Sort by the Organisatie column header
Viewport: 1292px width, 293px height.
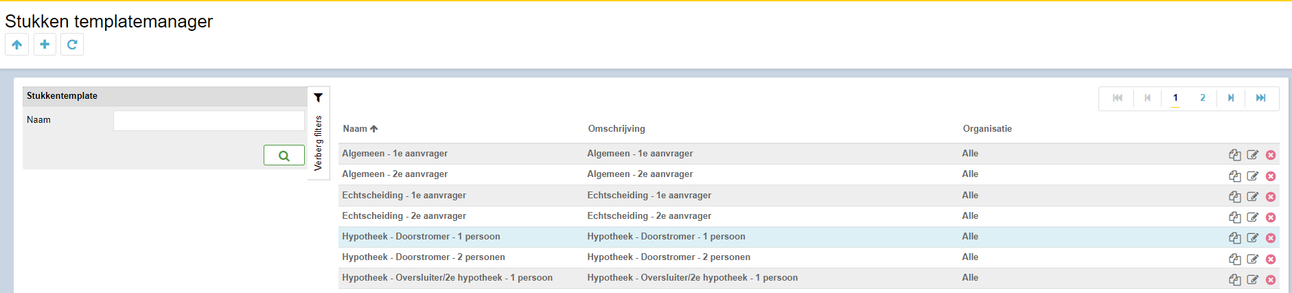(x=987, y=128)
